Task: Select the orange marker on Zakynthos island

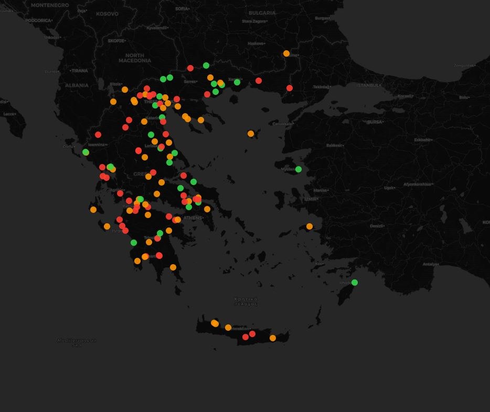Action: point(107,226)
